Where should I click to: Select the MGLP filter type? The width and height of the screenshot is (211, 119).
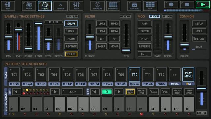[102, 46]
